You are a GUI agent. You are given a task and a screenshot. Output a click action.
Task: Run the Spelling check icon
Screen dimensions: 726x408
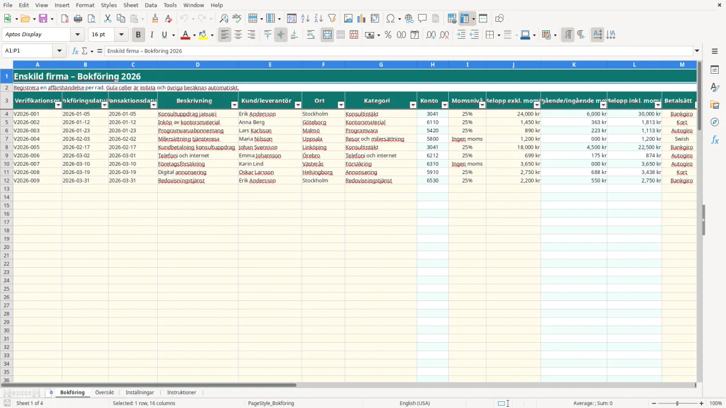point(237,19)
